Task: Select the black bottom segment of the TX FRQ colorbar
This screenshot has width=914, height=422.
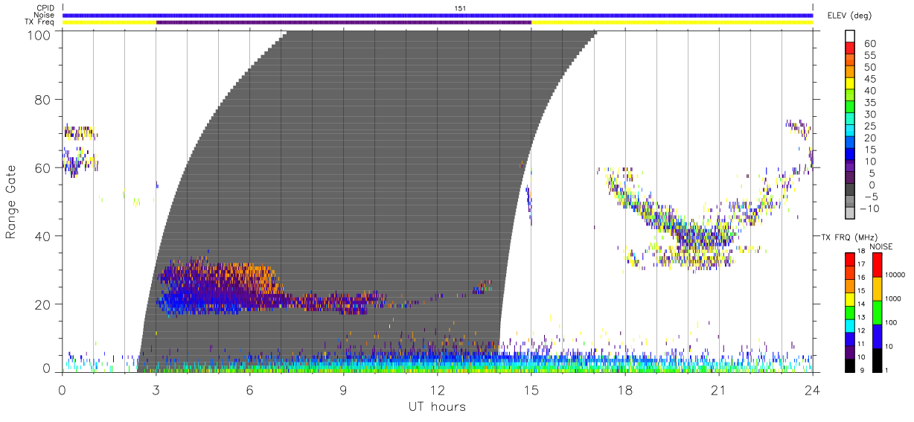Action: coord(850,364)
